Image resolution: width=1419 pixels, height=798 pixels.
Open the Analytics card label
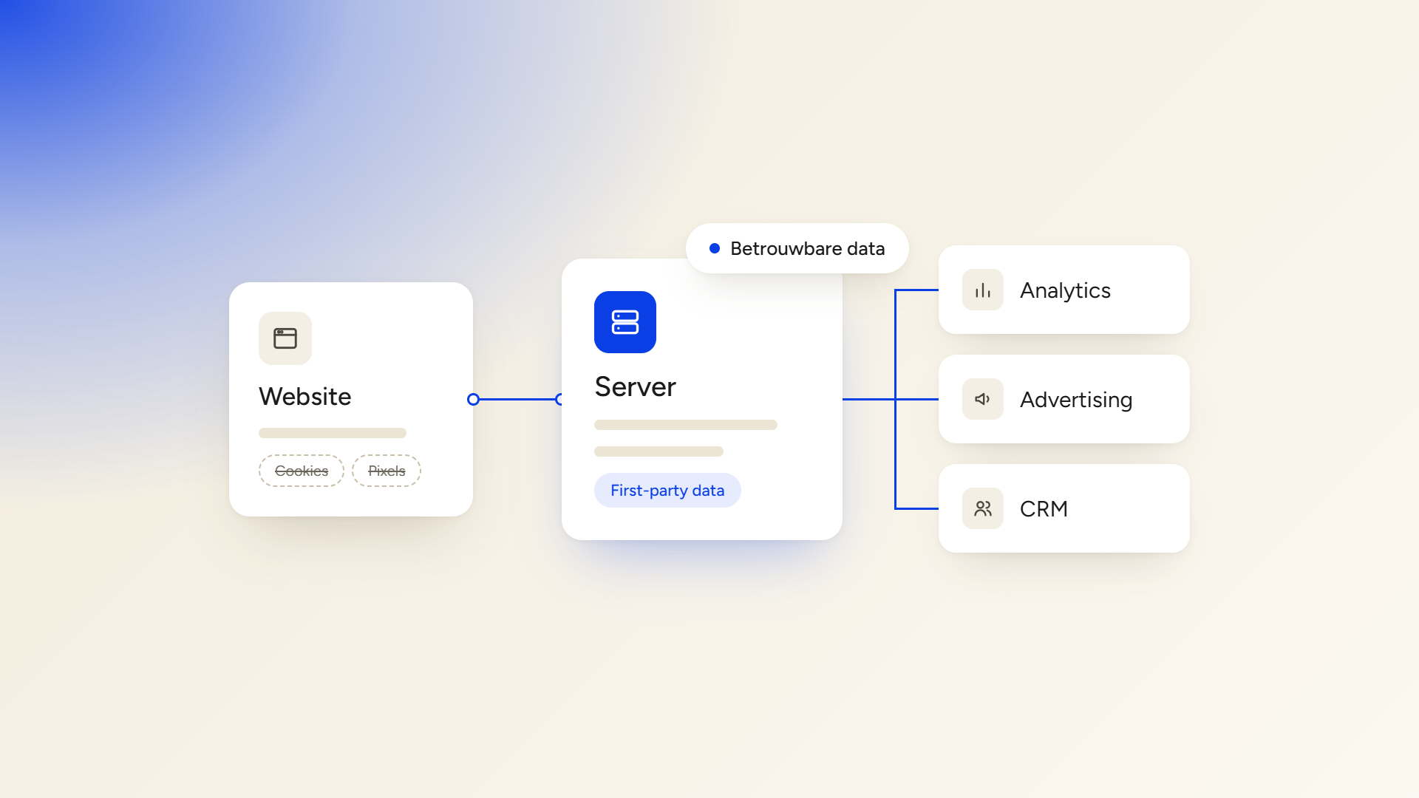[x=1065, y=290]
